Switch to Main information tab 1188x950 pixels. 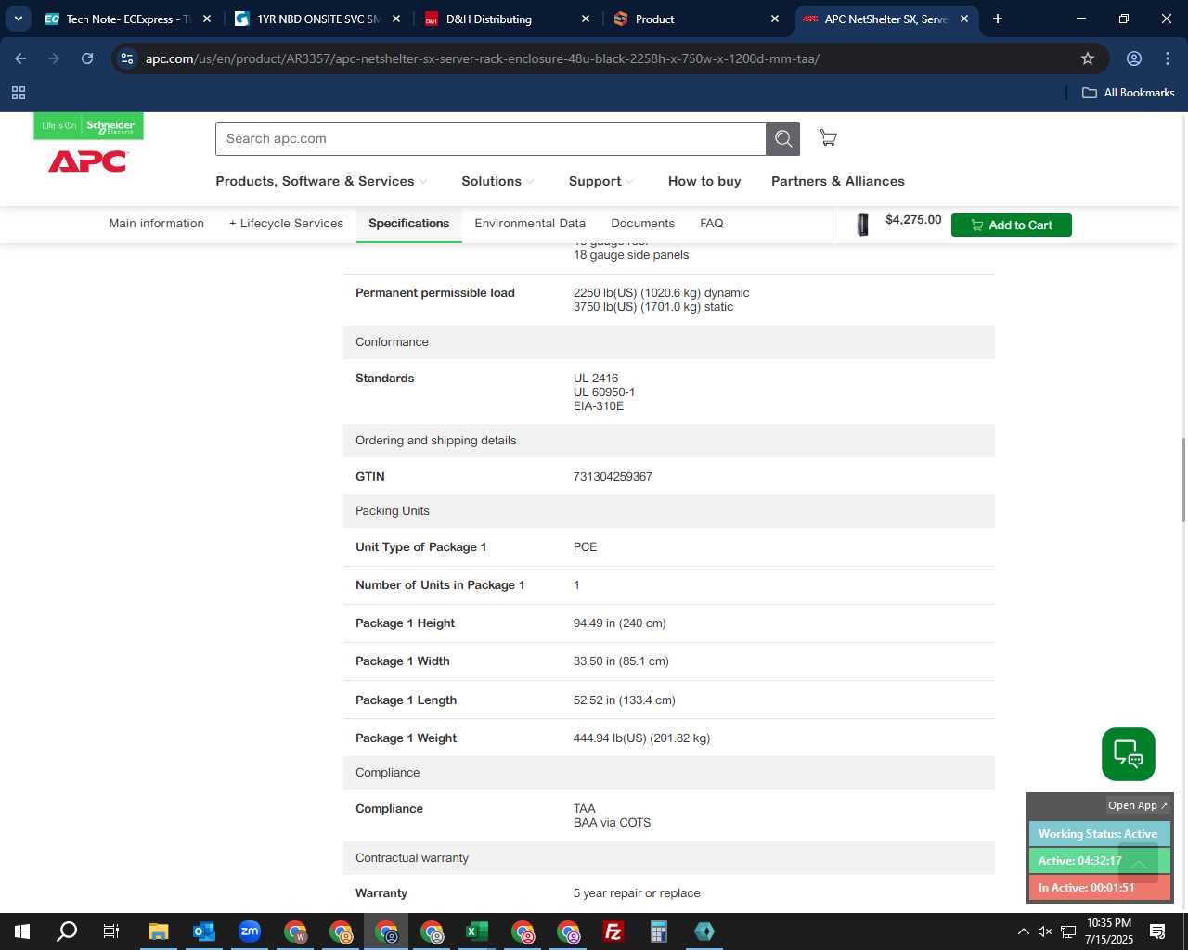pos(156,224)
